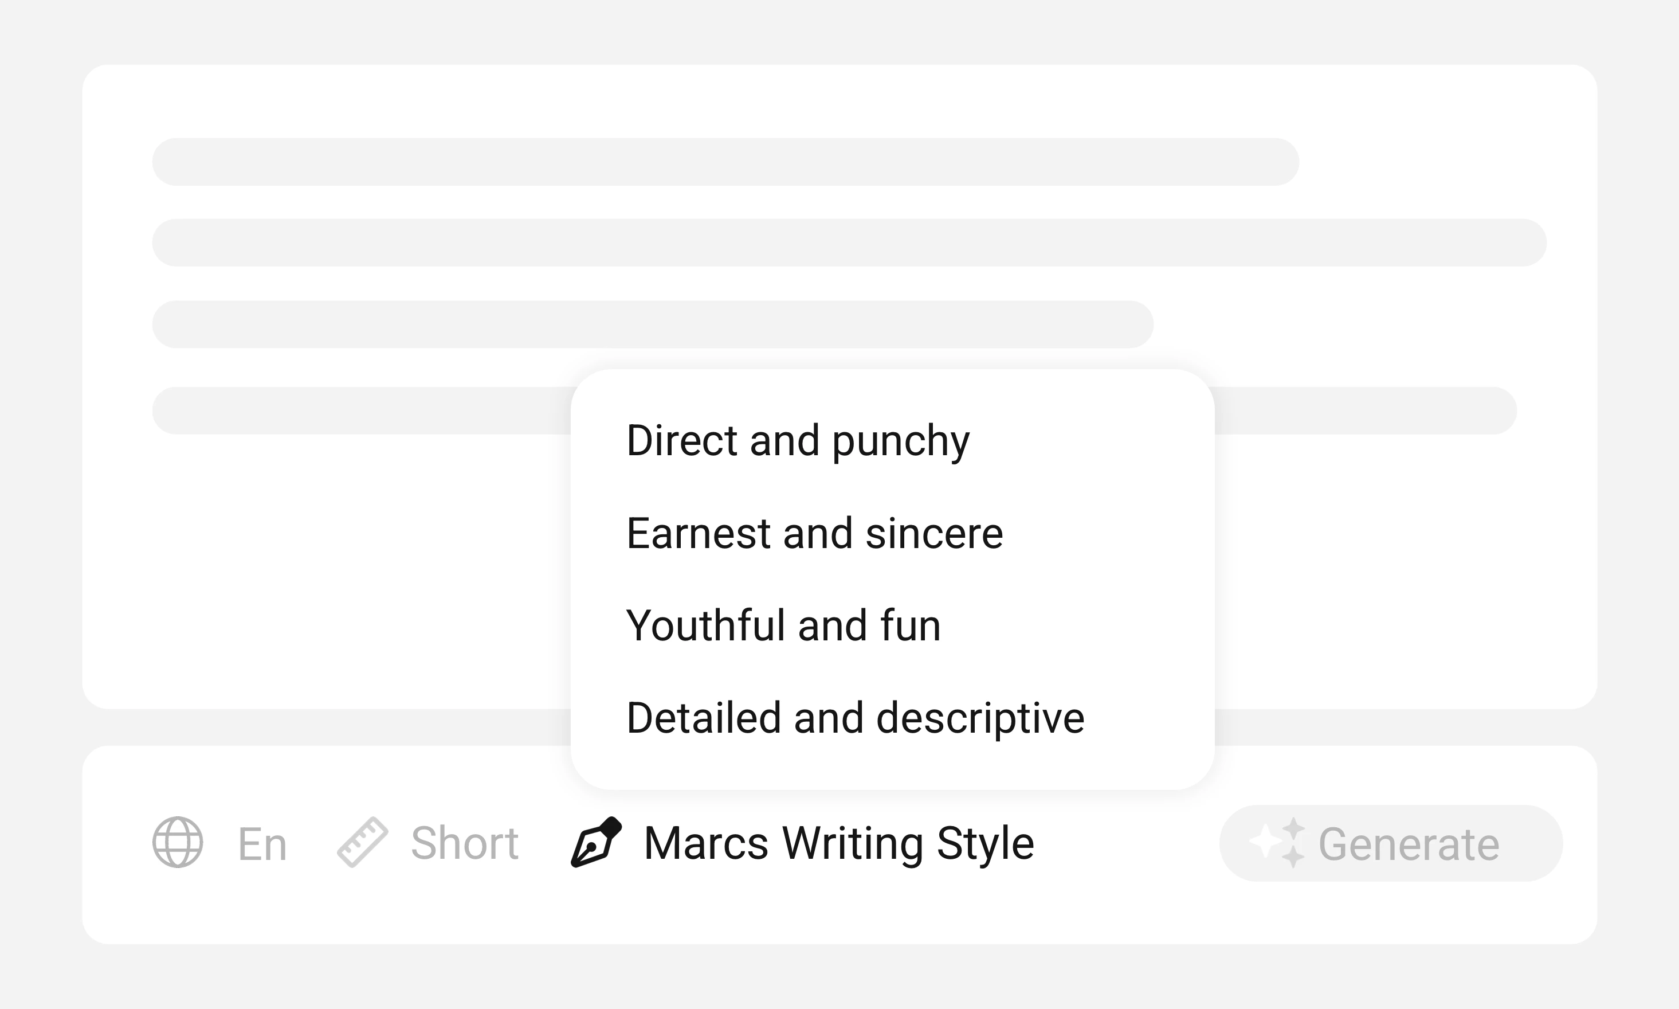Open the En language dropdown
Viewport: 1679px width, 1009px height.
(x=262, y=844)
